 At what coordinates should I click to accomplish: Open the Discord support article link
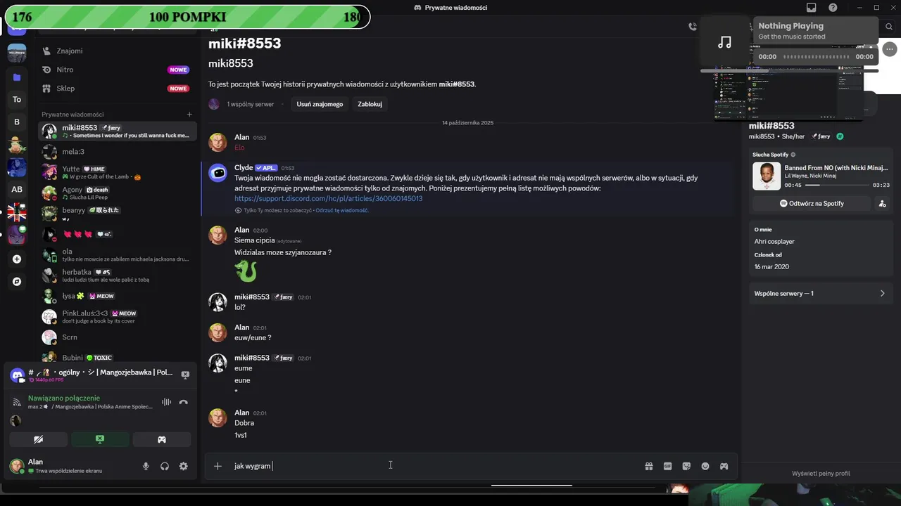coord(328,199)
